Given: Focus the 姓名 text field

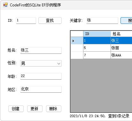Looking at the screenshot, I should coord(41,50).
